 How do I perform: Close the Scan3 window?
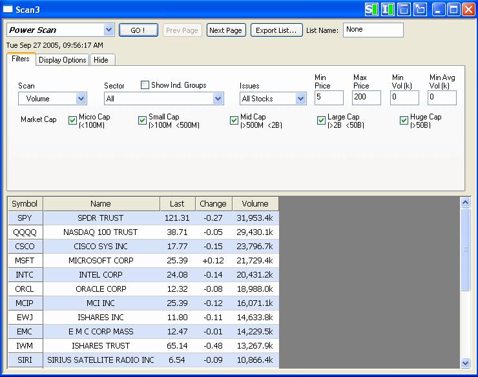(x=468, y=10)
